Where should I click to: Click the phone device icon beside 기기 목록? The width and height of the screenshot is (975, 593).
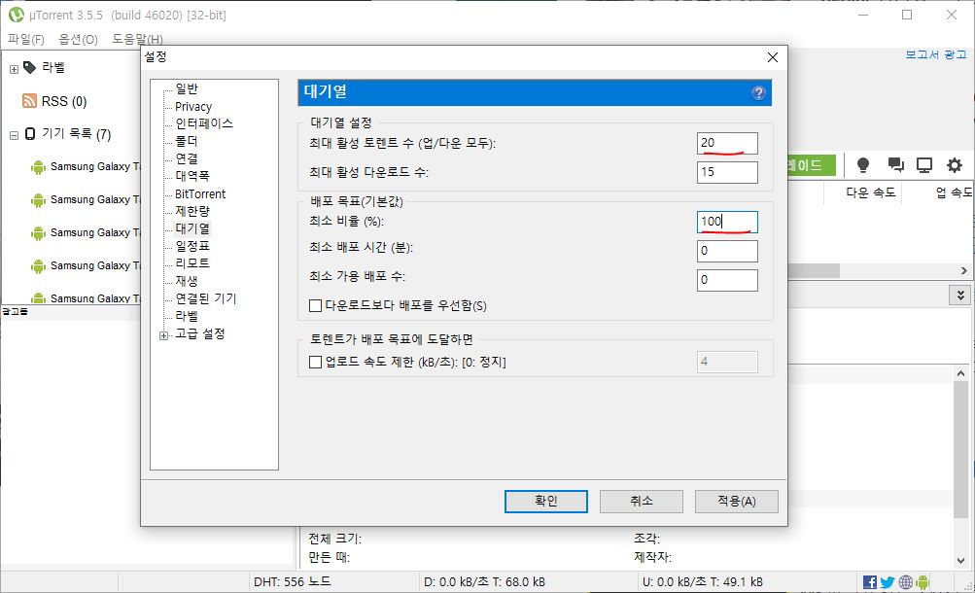[30, 133]
